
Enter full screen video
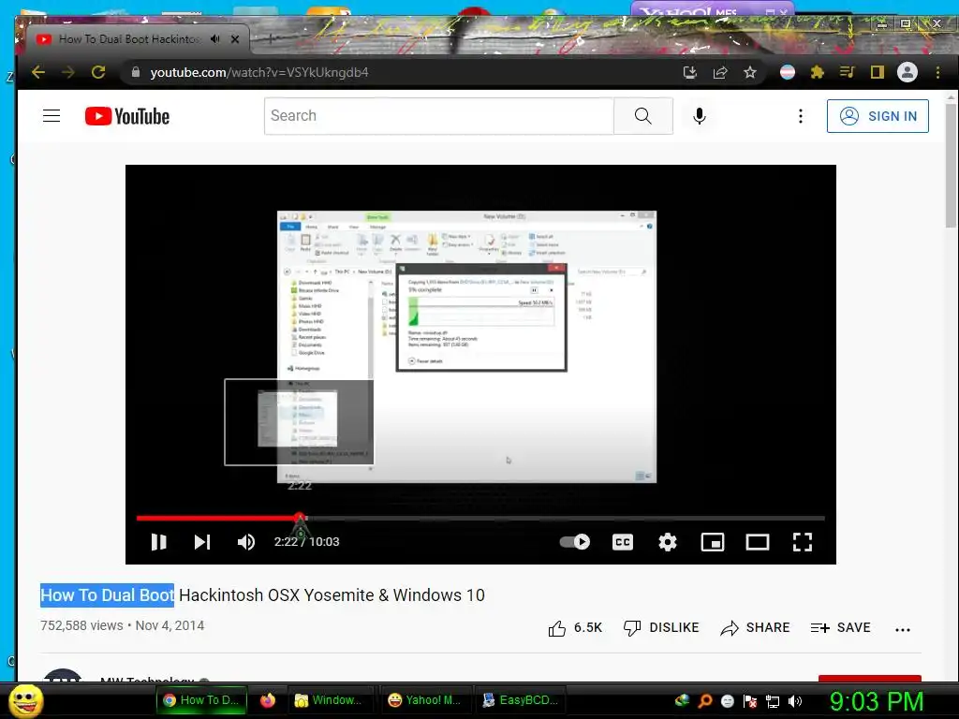click(x=803, y=542)
